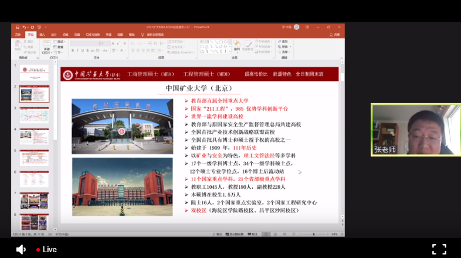Screen dimensions: 461x258
Task: Expand the Section (节) dropdown
Action: [59, 52]
